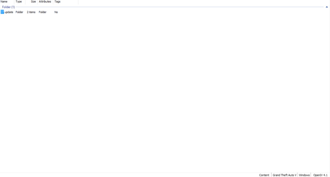This screenshot has height=177, width=330.
Task: Select the update folder name
Action: click(x=9, y=12)
